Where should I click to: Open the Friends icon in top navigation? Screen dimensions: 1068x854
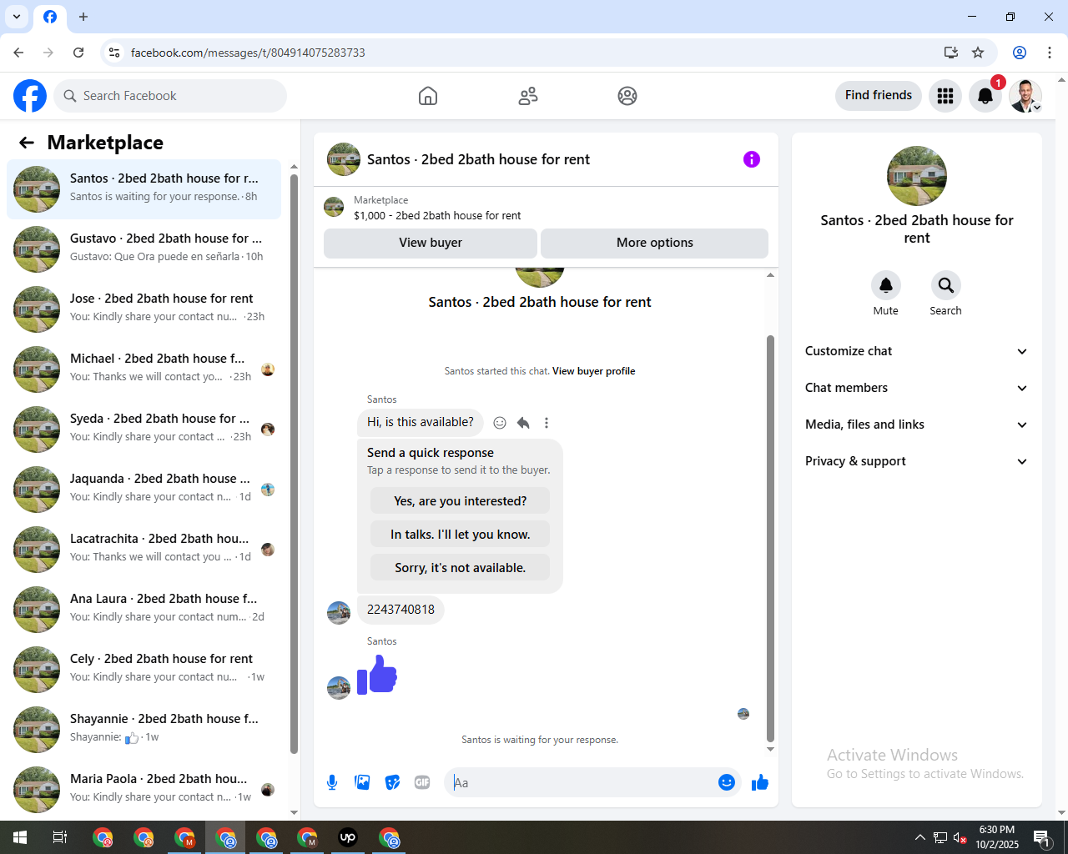pos(528,96)
